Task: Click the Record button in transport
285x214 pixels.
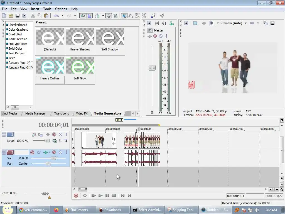Action: tap(76, 196)
